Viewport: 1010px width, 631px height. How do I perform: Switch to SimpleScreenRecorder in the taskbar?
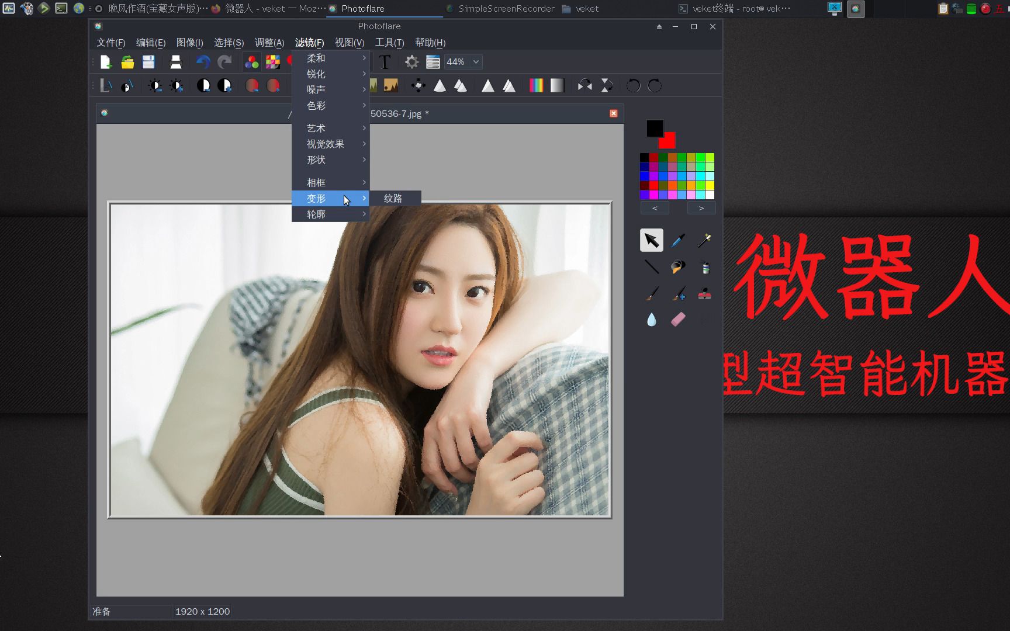pyautogui.click(x=506, y=8)
